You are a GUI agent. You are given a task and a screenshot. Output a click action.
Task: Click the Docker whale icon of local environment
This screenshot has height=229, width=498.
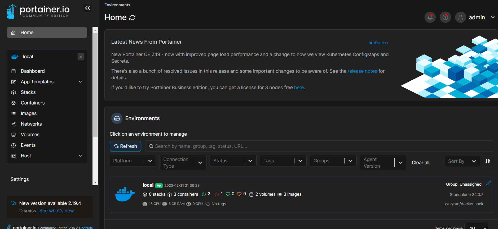[x=125, y=194]
